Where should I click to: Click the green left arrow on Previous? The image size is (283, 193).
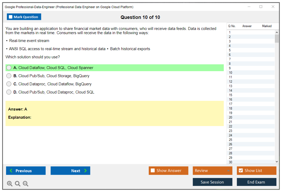coord(11,171)
